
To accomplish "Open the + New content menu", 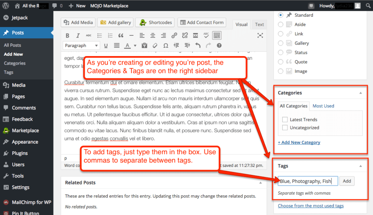I will tap(77, 6).
